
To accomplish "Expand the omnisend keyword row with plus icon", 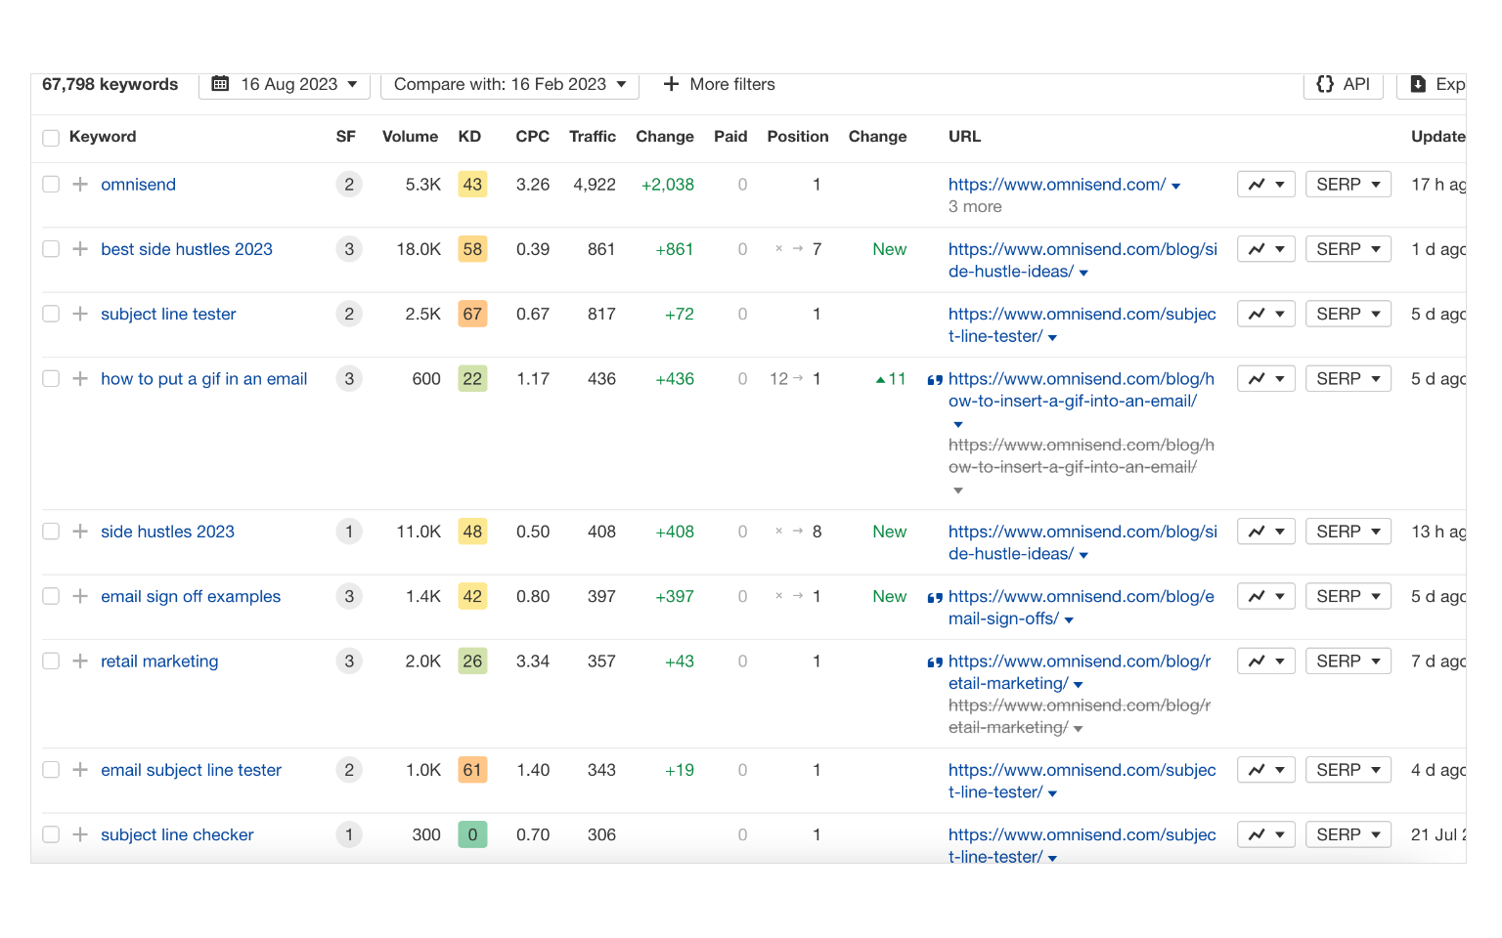I will pyautogui.click(x=80, y=185).
